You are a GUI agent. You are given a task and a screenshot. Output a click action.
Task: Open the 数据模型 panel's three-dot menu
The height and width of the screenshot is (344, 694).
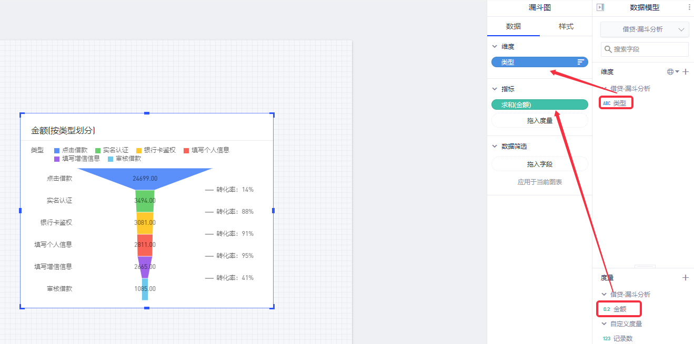(x=689, y=7)
